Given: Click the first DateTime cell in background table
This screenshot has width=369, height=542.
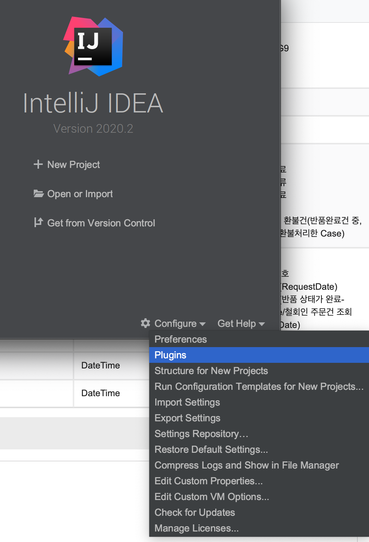Looking at the screenshot, I should click(x=100, y=365).
